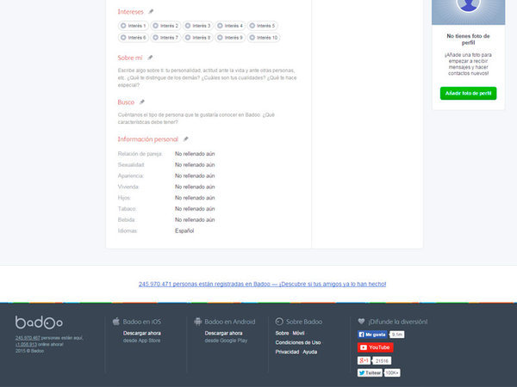This screenshot has height=387, width=517.
Task: Open the Sobre footer link
Action: pyautogui.click(x=282, y=333)
